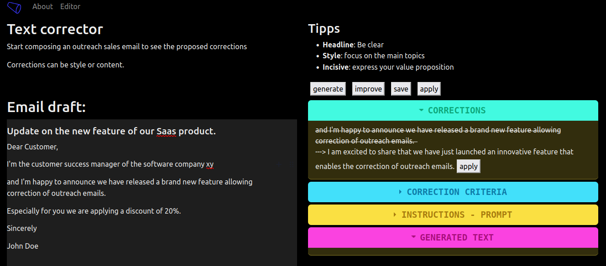Viewport: 606px width, 266px height.
Task: Collapse the Generated Text section
Action: pyautogui.click(x=453, y=238)
